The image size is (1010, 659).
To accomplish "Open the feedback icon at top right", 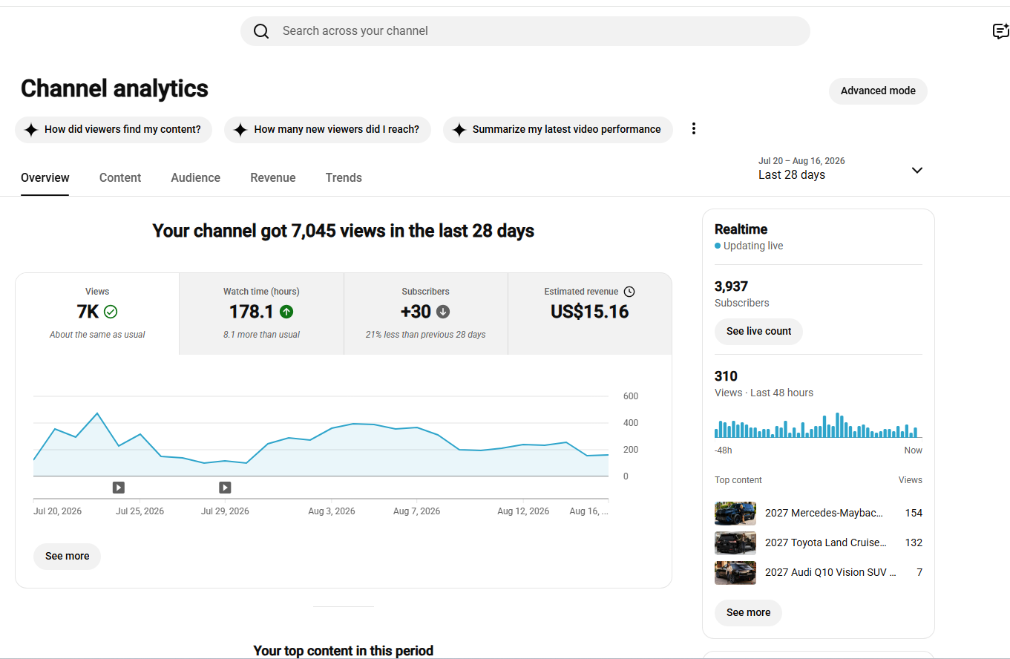I will point(1000,31).
